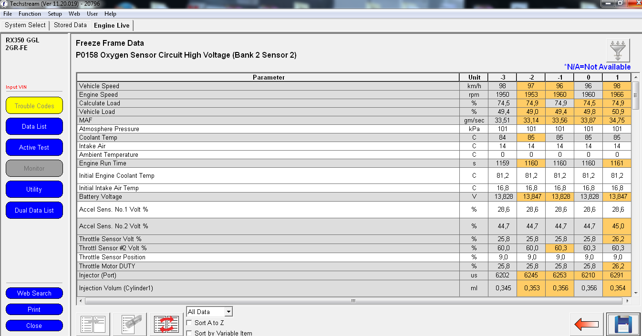Click the red-arrows swap columns icon
642x336 pixels.
pos(166,325)
